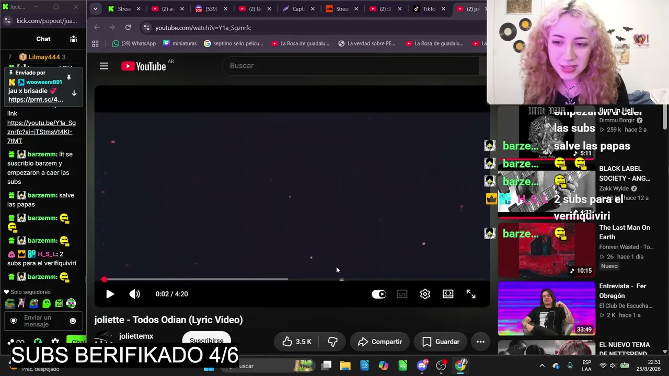Unpin the pinned chat message
669x376 pixels.
tap(68, 77)
